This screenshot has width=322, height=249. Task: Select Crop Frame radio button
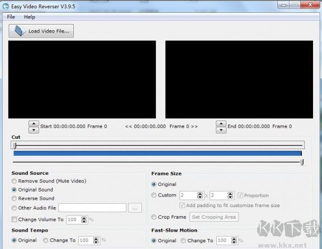coord(154,217)
